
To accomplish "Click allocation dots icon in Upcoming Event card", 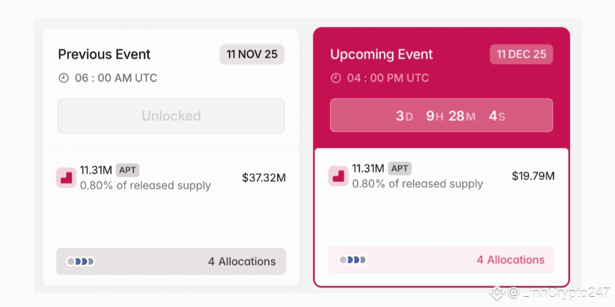I will pos(353,260).
